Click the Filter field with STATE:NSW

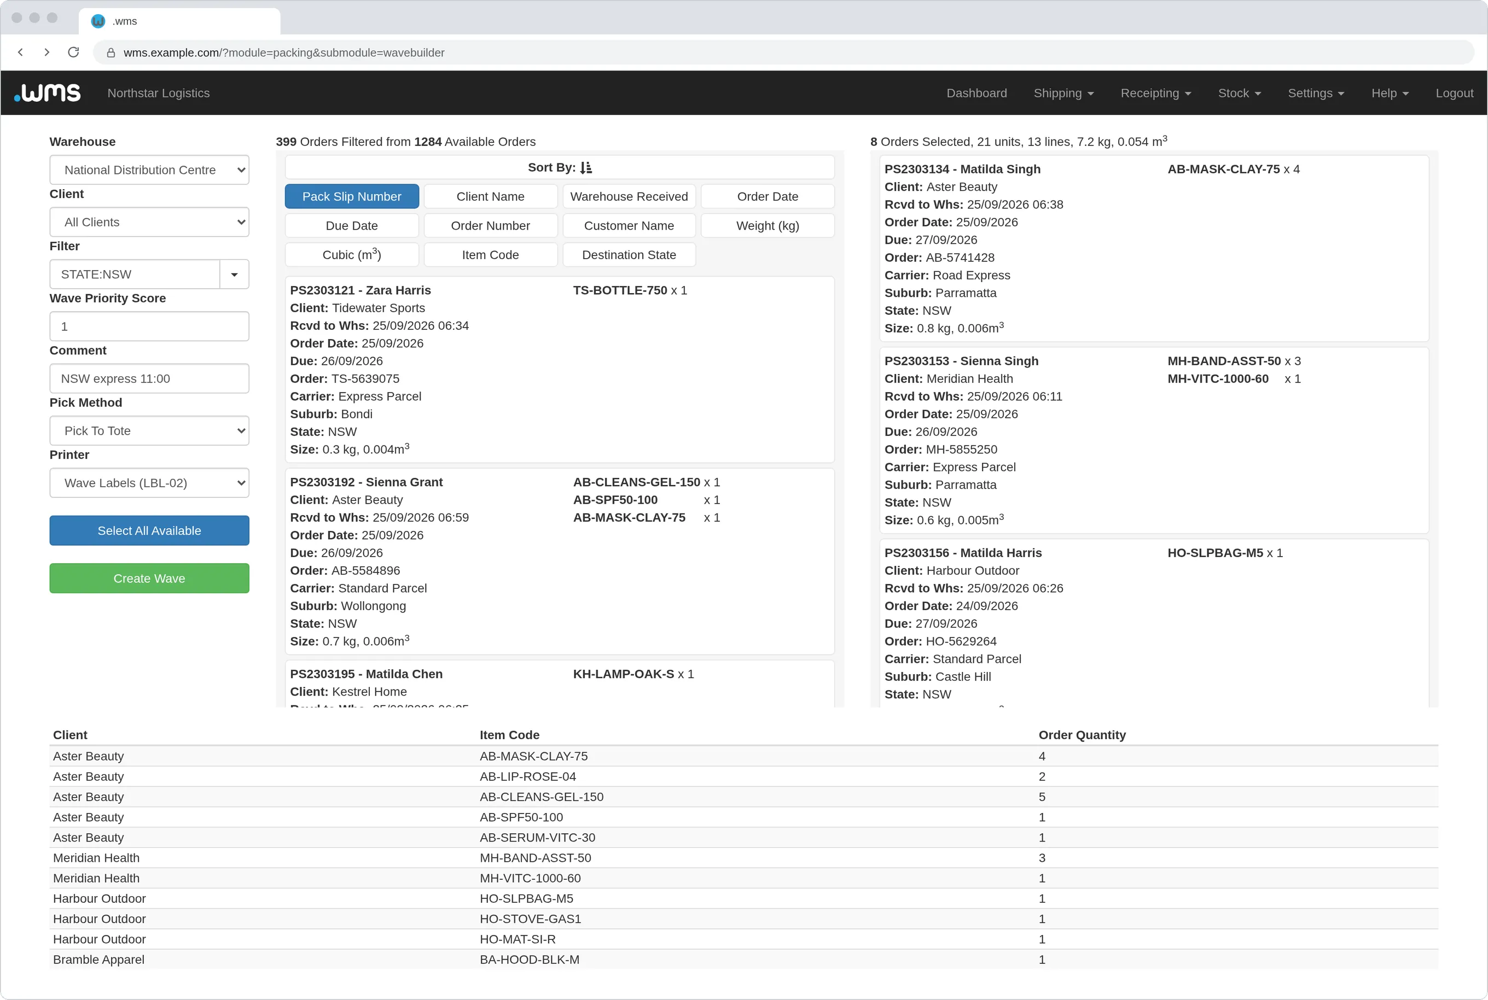click(x=135, y=275)
